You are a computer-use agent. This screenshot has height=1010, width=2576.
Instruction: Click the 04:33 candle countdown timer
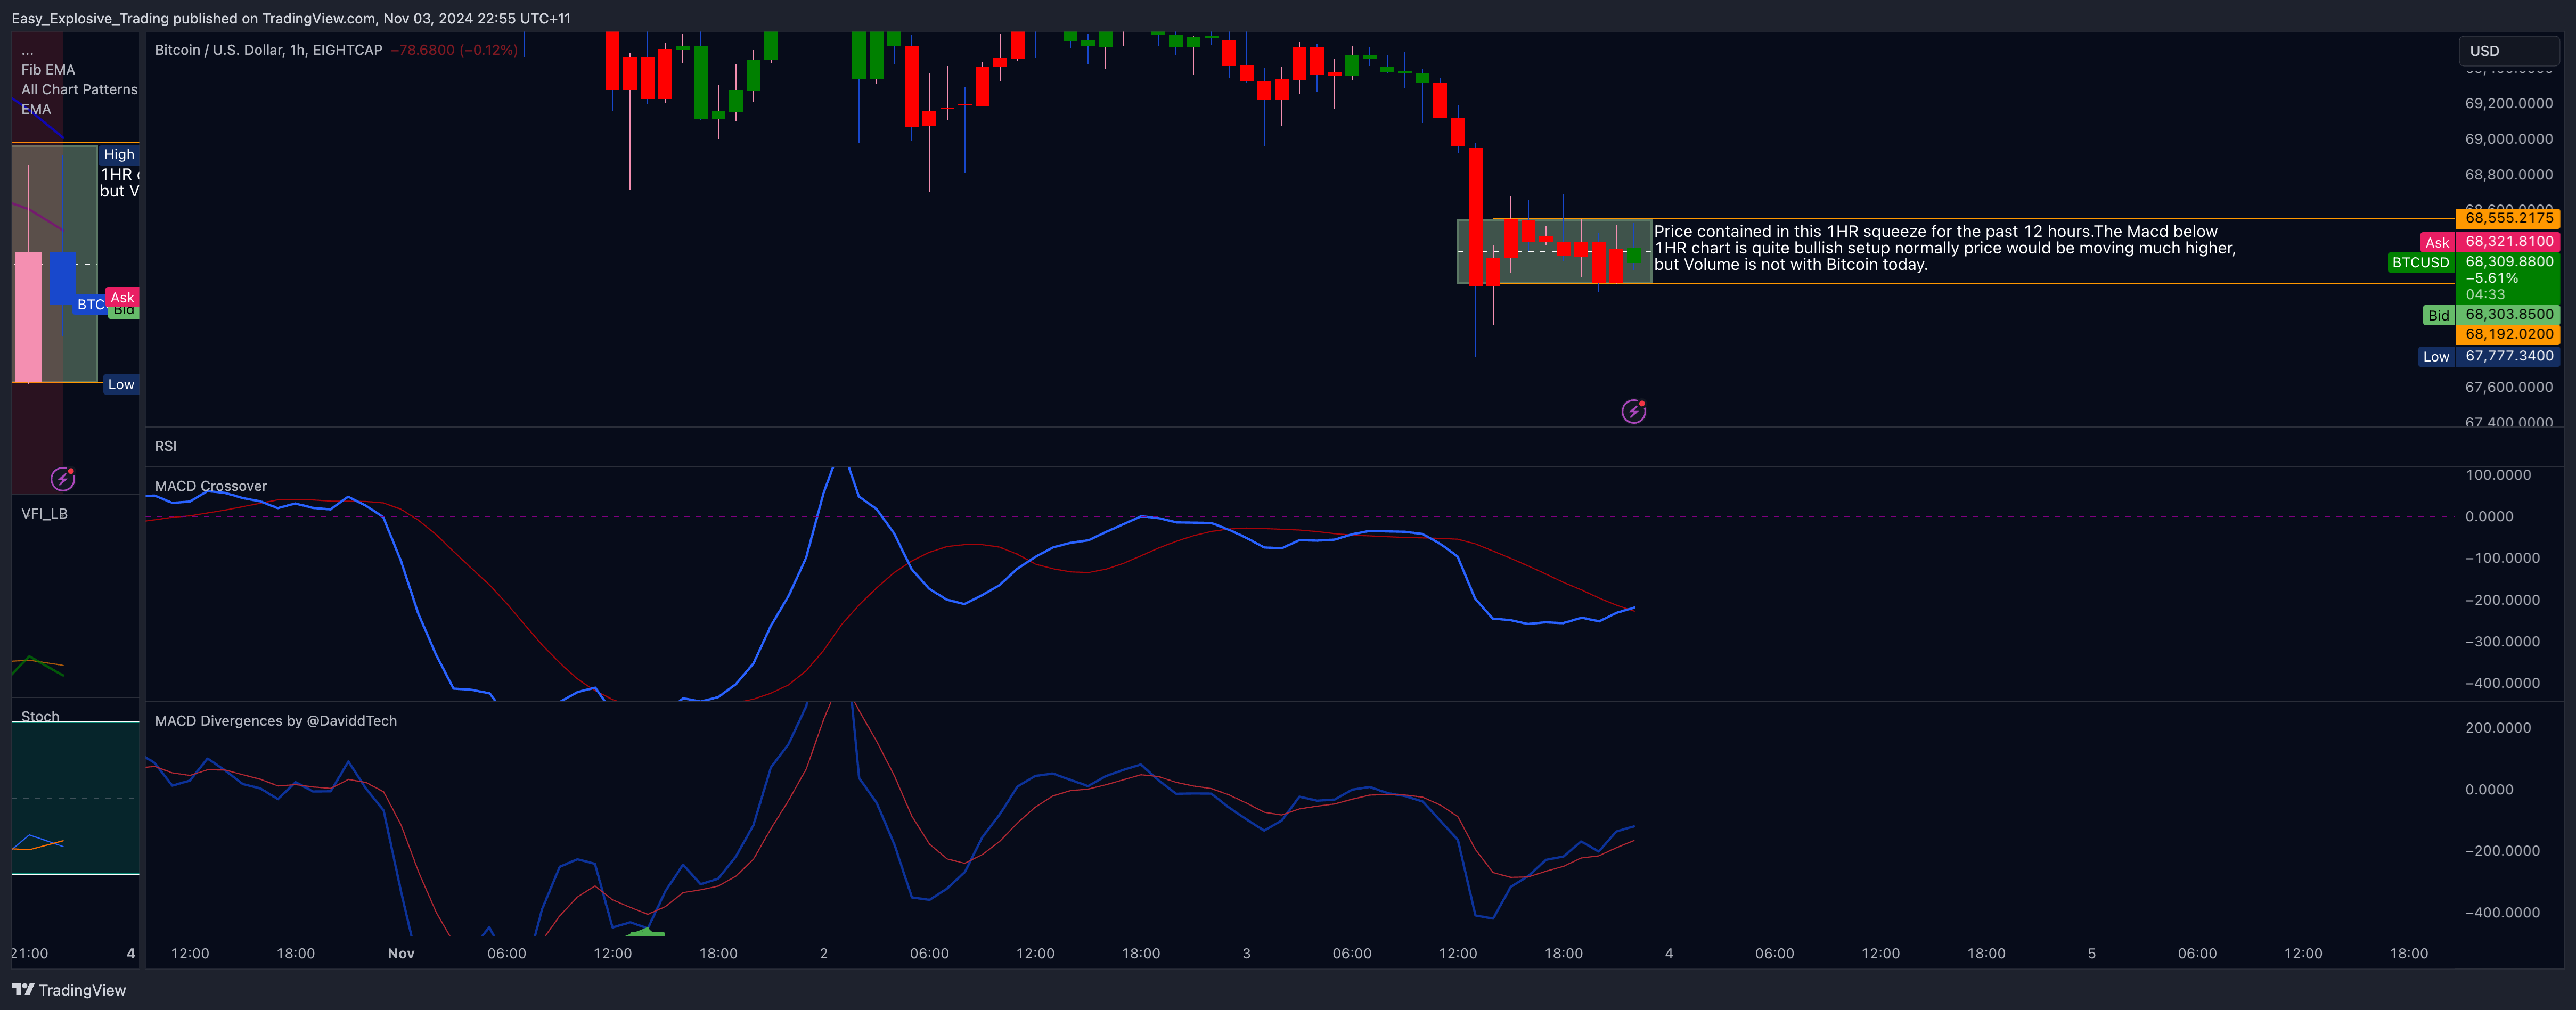click(2485, 295)
